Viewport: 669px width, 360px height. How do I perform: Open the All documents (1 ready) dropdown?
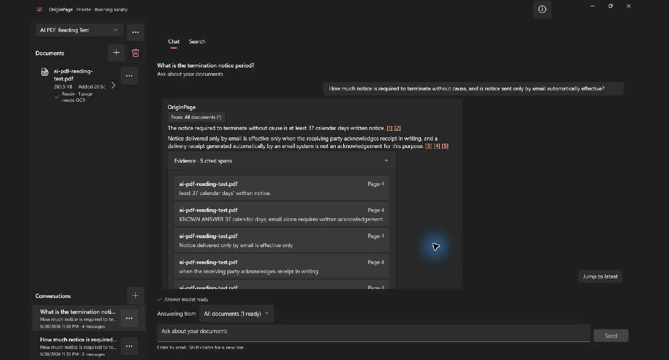tap(237, 314)
